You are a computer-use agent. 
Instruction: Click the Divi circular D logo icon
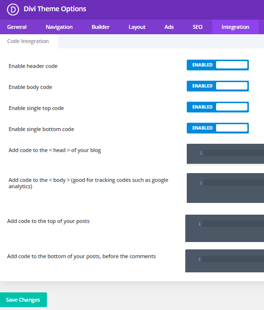[x=13, y=9]
